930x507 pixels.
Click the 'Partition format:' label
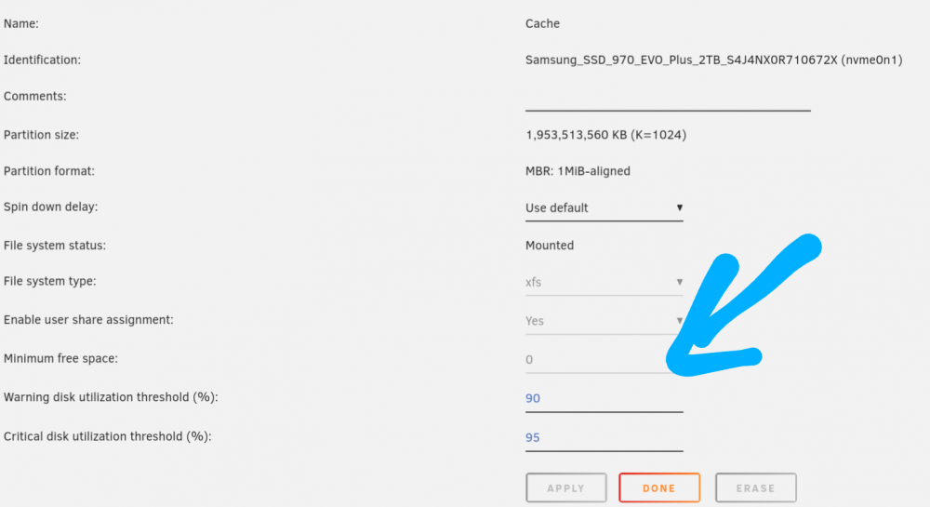(x=49, y=171)
